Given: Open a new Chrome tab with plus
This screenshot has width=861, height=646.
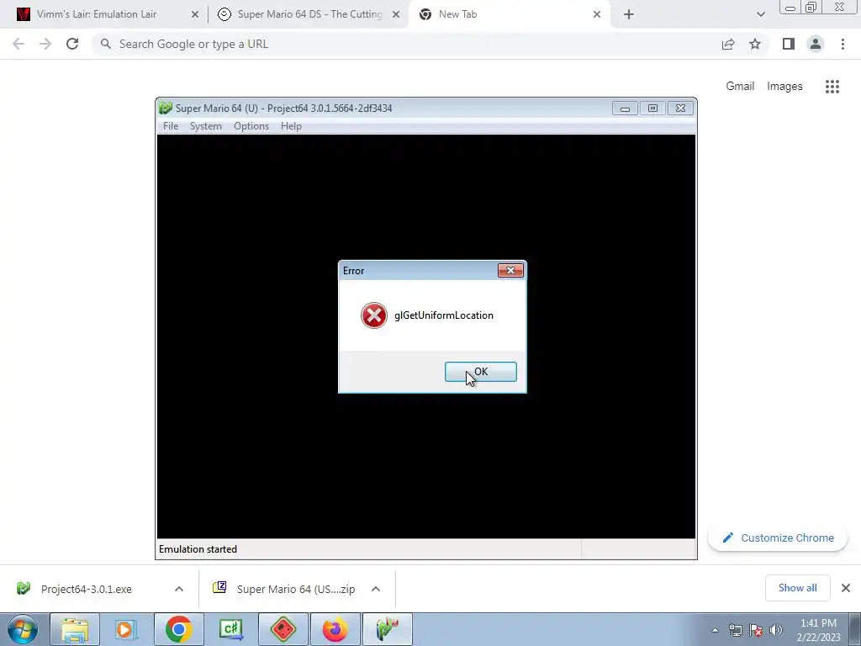Looking at the screenshot, I should pyautogui.click(x=629, y=15).
